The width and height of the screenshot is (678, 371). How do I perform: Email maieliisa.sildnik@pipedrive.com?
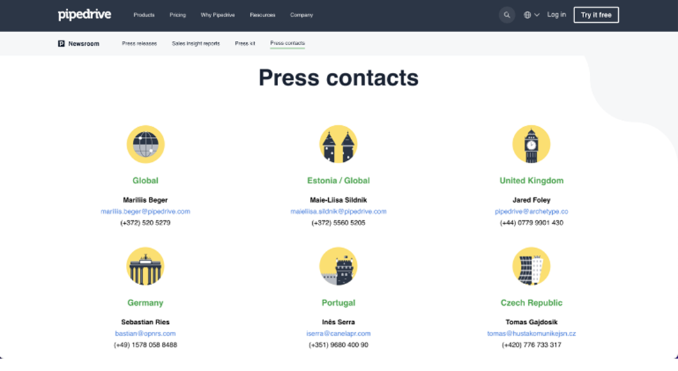pyautogui.click(x=339, y=212)
